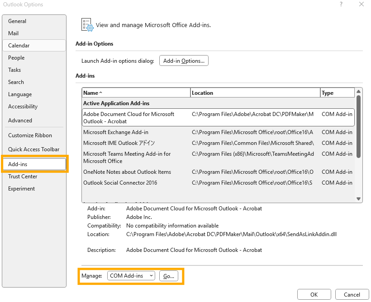Select the Microsoft Exchange Add-in row
This screenshot has width=371, height=302.
point(218,132)
